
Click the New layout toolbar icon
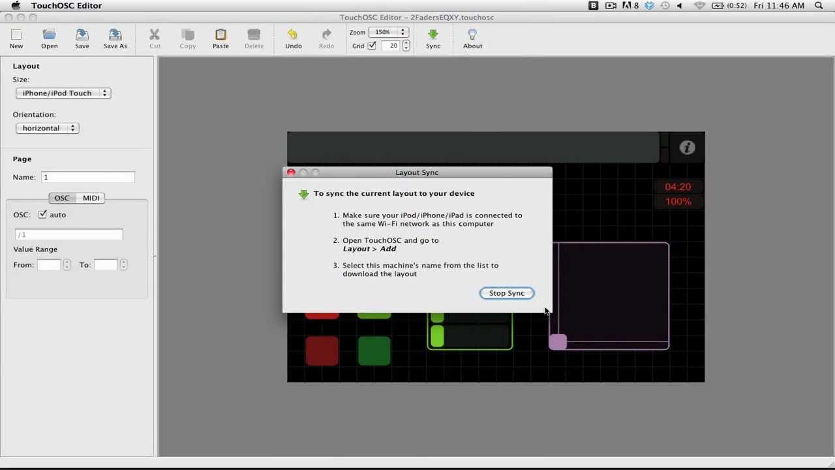click(x=16, y=35)
